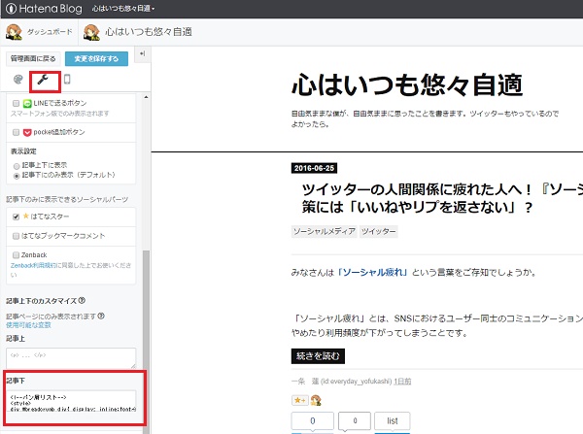The height and width of the screenshot is (434, 583).
Task: Click the はてなスター star icon
Action: pos(25,216)
